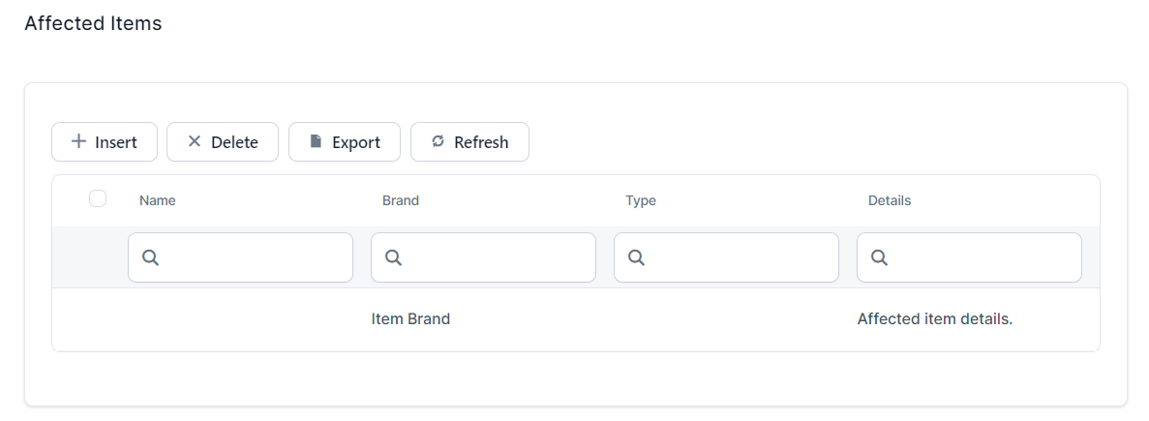Click the magnifier icon in Type filter
Viewport: 1149px width, 421px height.
[636, 257]
